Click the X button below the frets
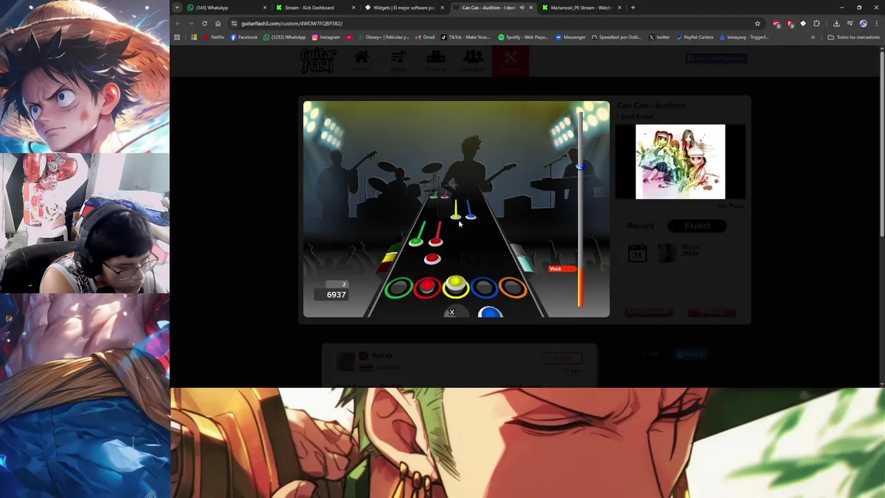 click(452, 313)
